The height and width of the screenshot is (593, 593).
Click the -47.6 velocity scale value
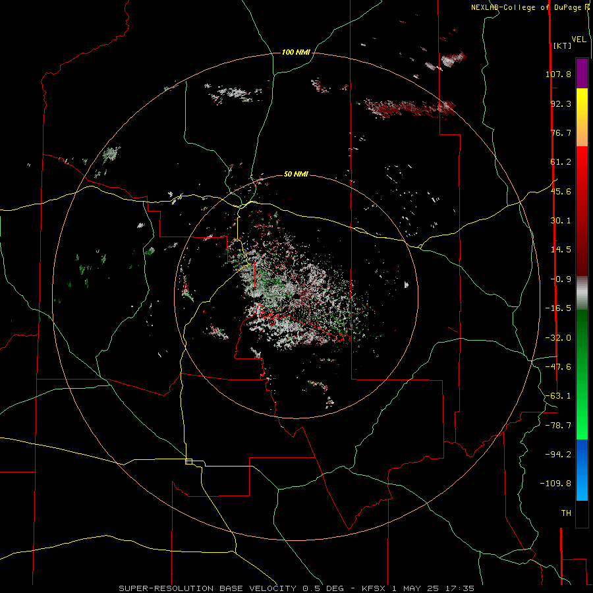[x=558, y=367]
